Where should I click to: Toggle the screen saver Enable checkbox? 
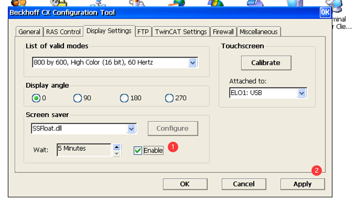point(137,150)
